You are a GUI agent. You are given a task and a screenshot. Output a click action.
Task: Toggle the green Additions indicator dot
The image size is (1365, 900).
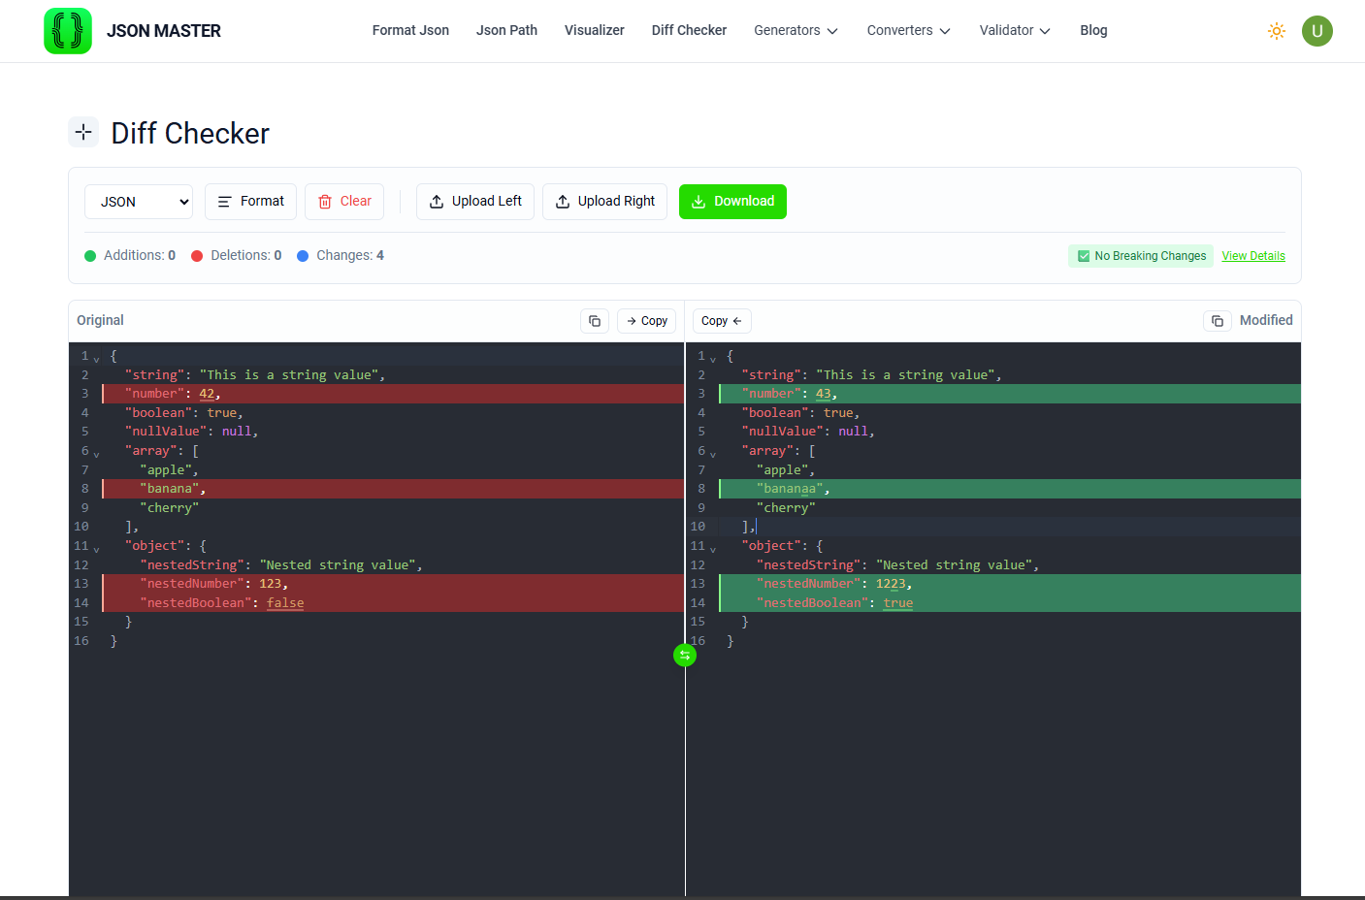pyautogui.click(x=92, y=255)
